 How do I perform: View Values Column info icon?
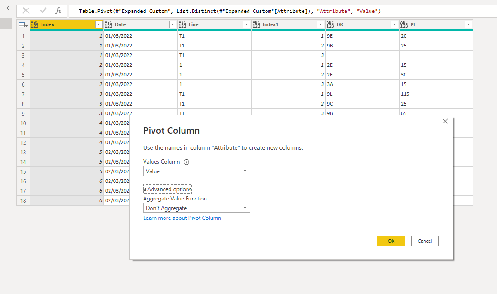tap(187, 162)
